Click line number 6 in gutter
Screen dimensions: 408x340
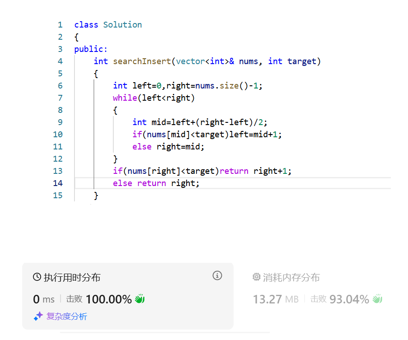pyautogui.click(x=60, y=86)
